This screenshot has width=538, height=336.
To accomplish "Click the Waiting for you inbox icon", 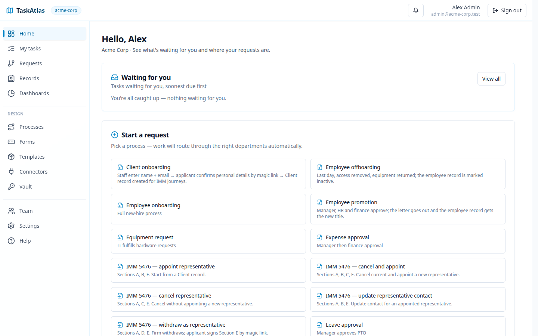I will (115, 77).
